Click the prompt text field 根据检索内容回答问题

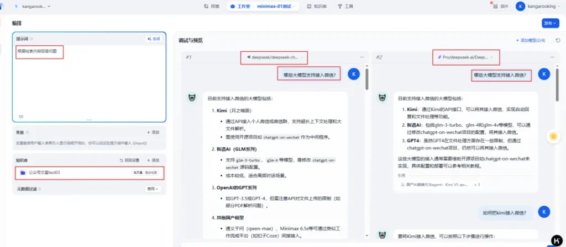point(39,52)
